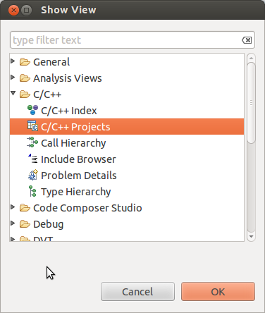Select the Type Hierarchy entry
265x313 pixels.
point(76,192)
